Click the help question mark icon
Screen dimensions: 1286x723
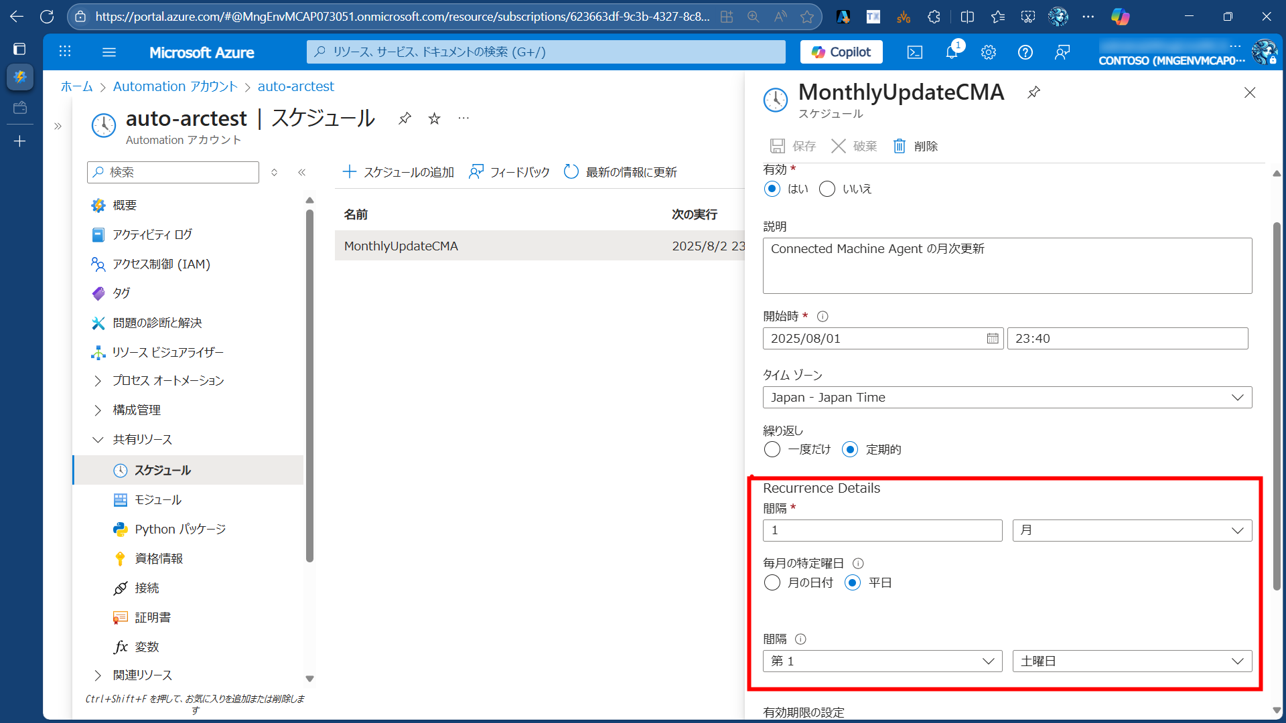coord(1025,52)
